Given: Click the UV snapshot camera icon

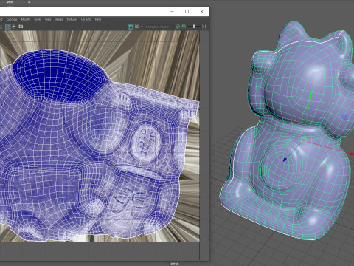Looking at the screenshot, I should [x=21, y=27].
